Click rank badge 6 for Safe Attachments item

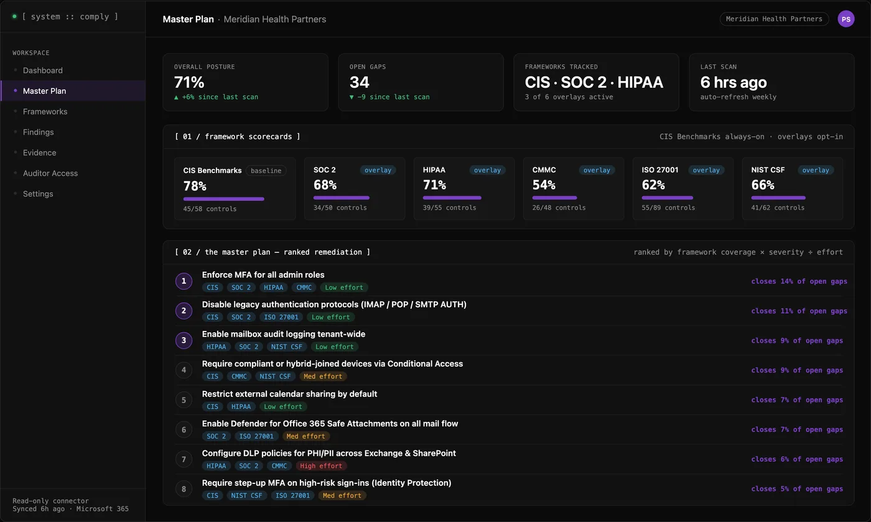[184, 429]
